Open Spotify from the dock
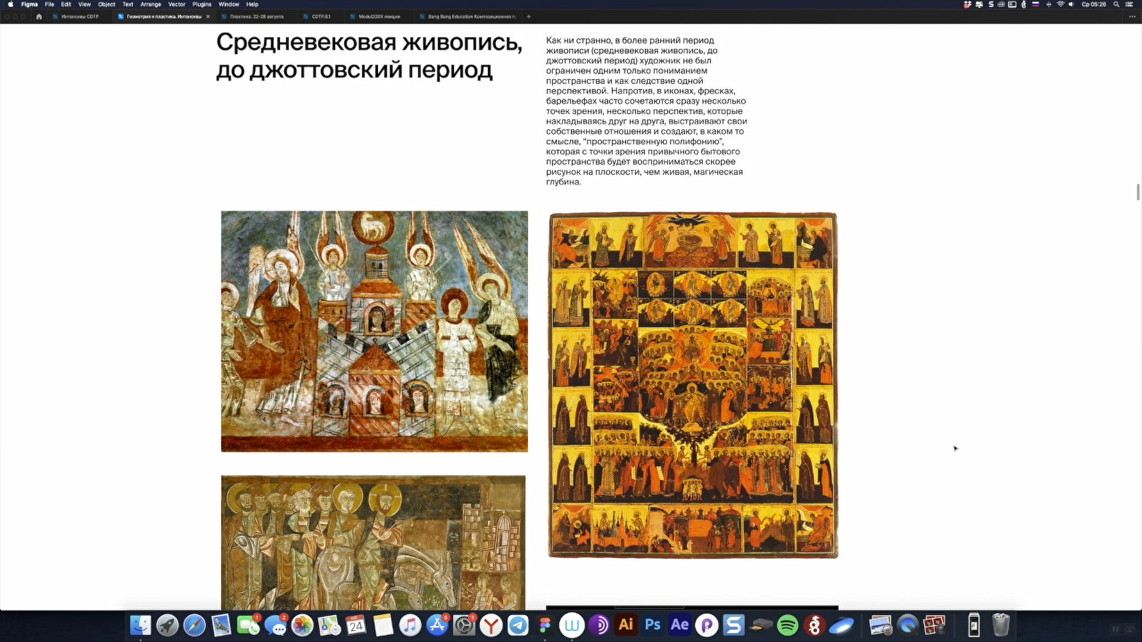 tap(788, 625)
